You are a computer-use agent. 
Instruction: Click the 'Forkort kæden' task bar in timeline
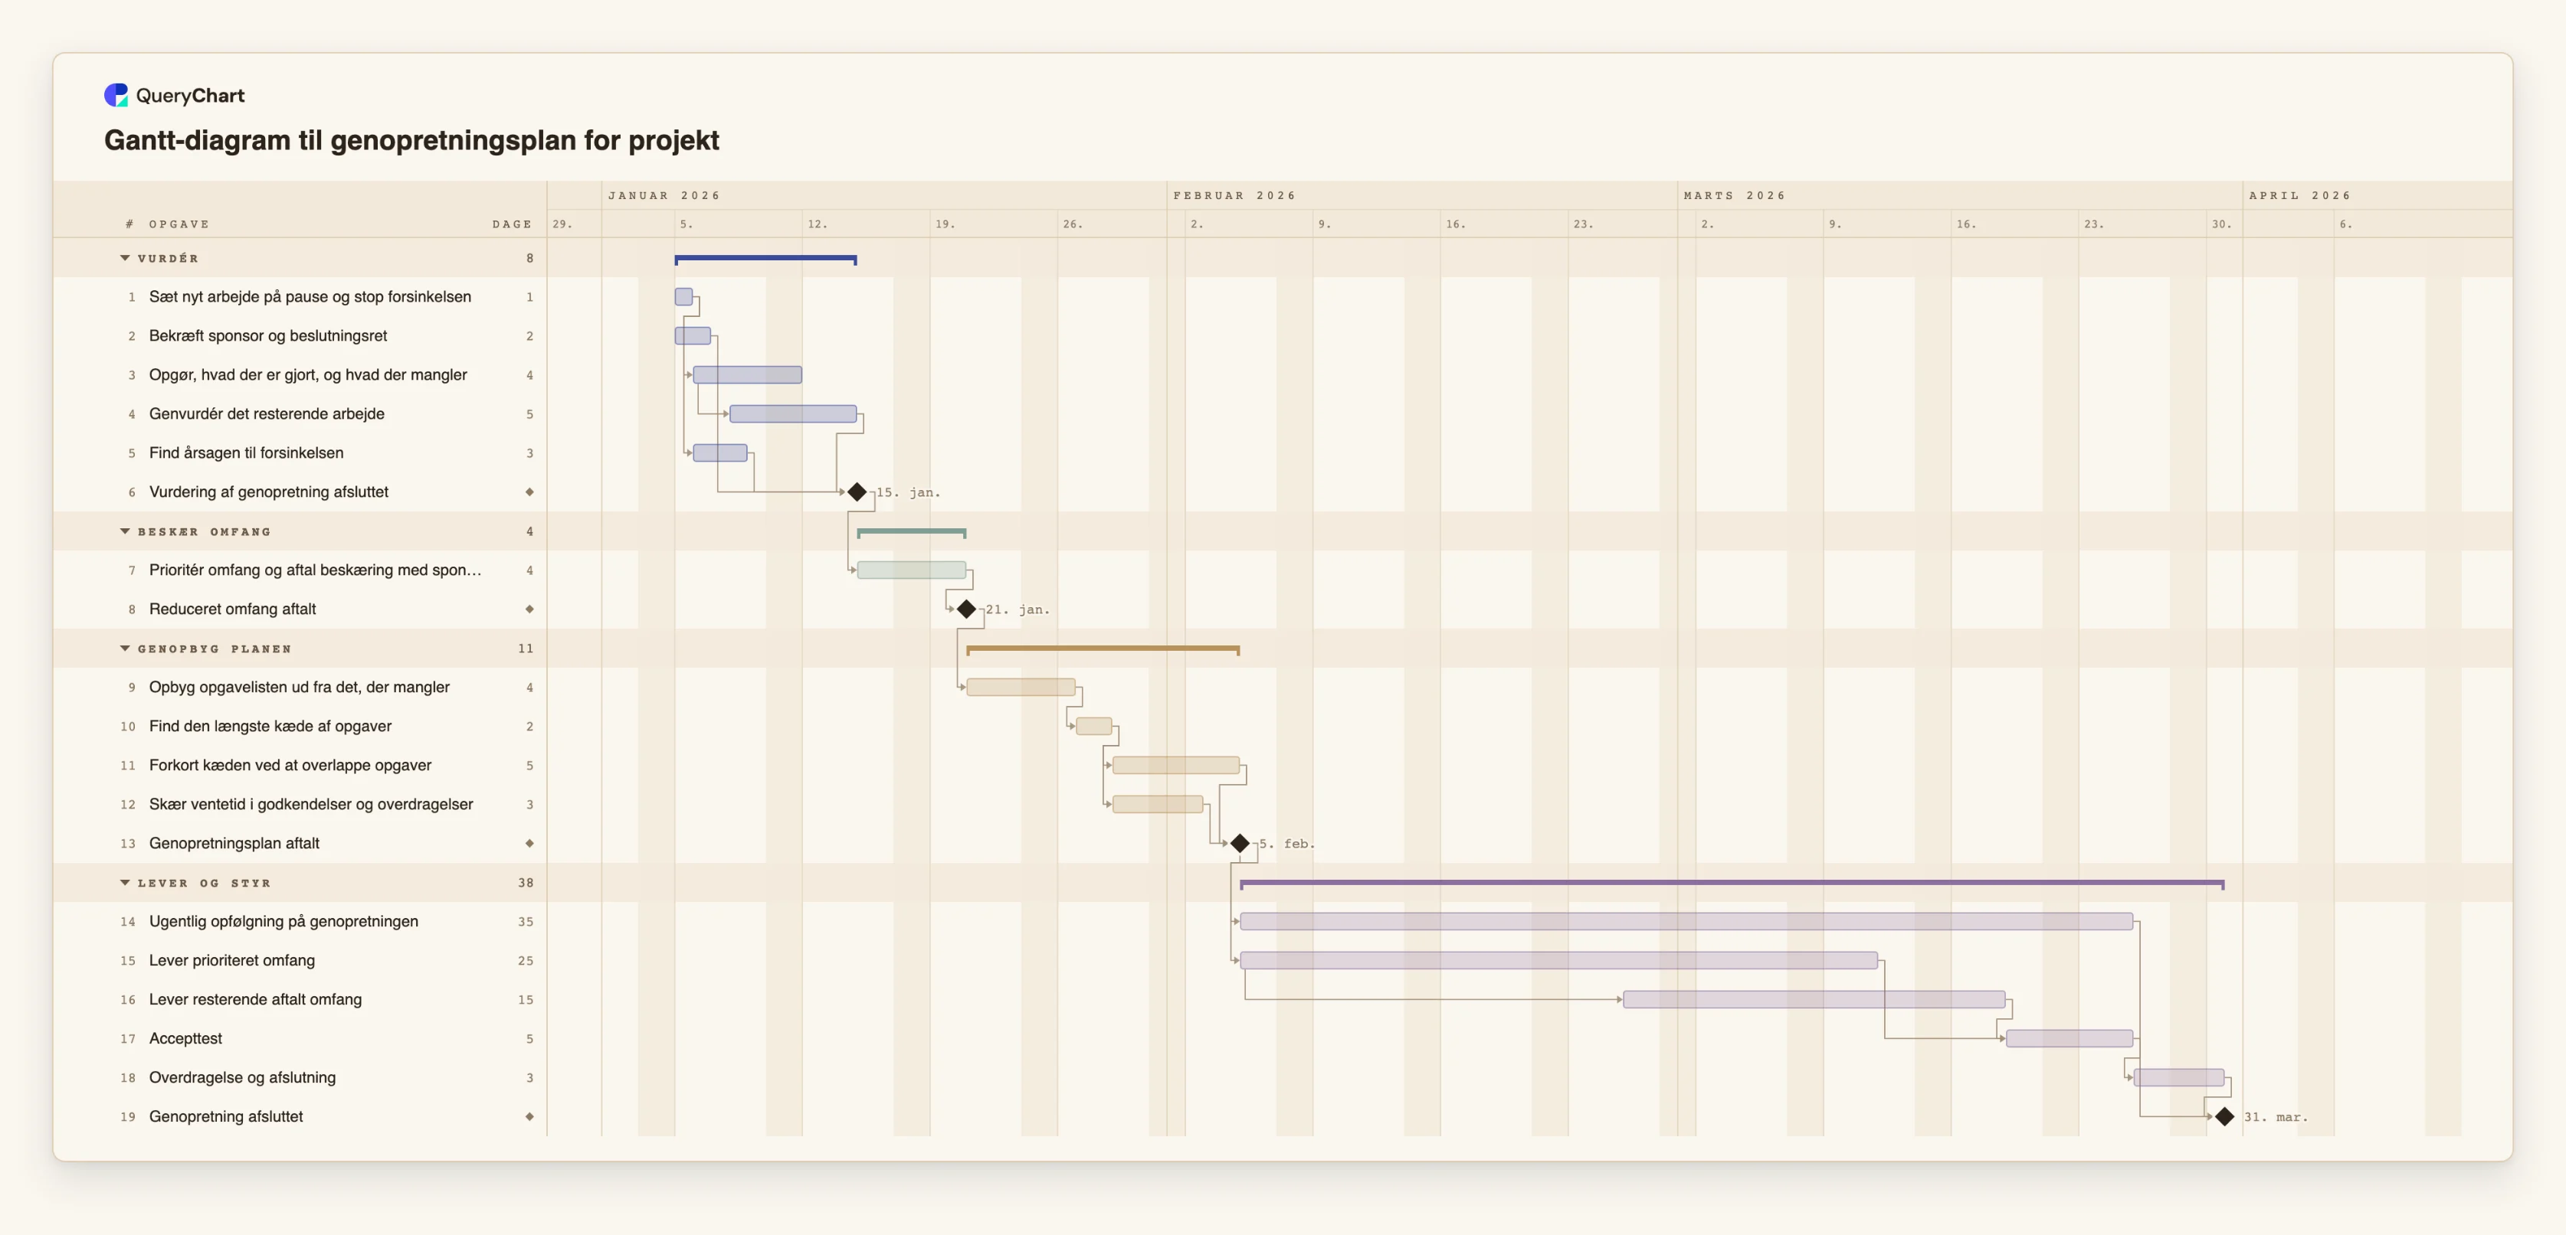click(1175, 766)
